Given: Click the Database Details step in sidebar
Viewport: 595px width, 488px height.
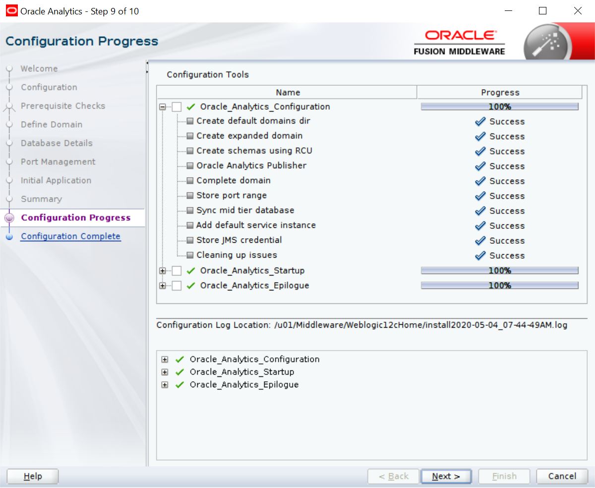Looking at the screenshot, I should click(x=57, y=143).
